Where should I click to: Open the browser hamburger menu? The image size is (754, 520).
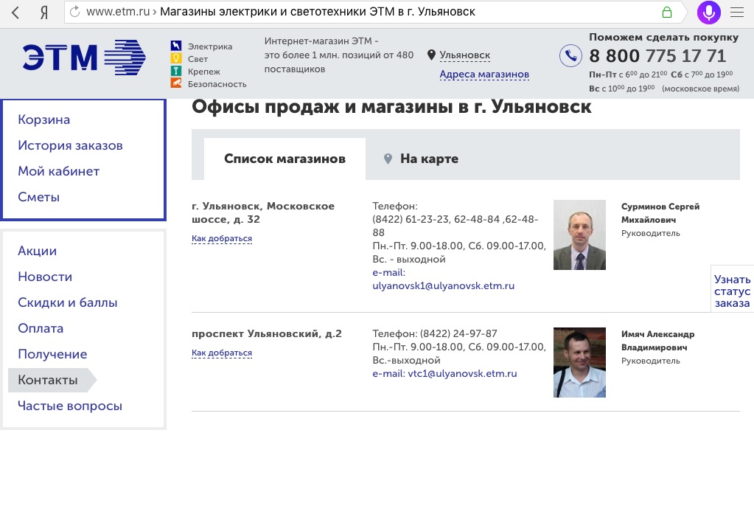pyautogui.click(x=737, y=12)
